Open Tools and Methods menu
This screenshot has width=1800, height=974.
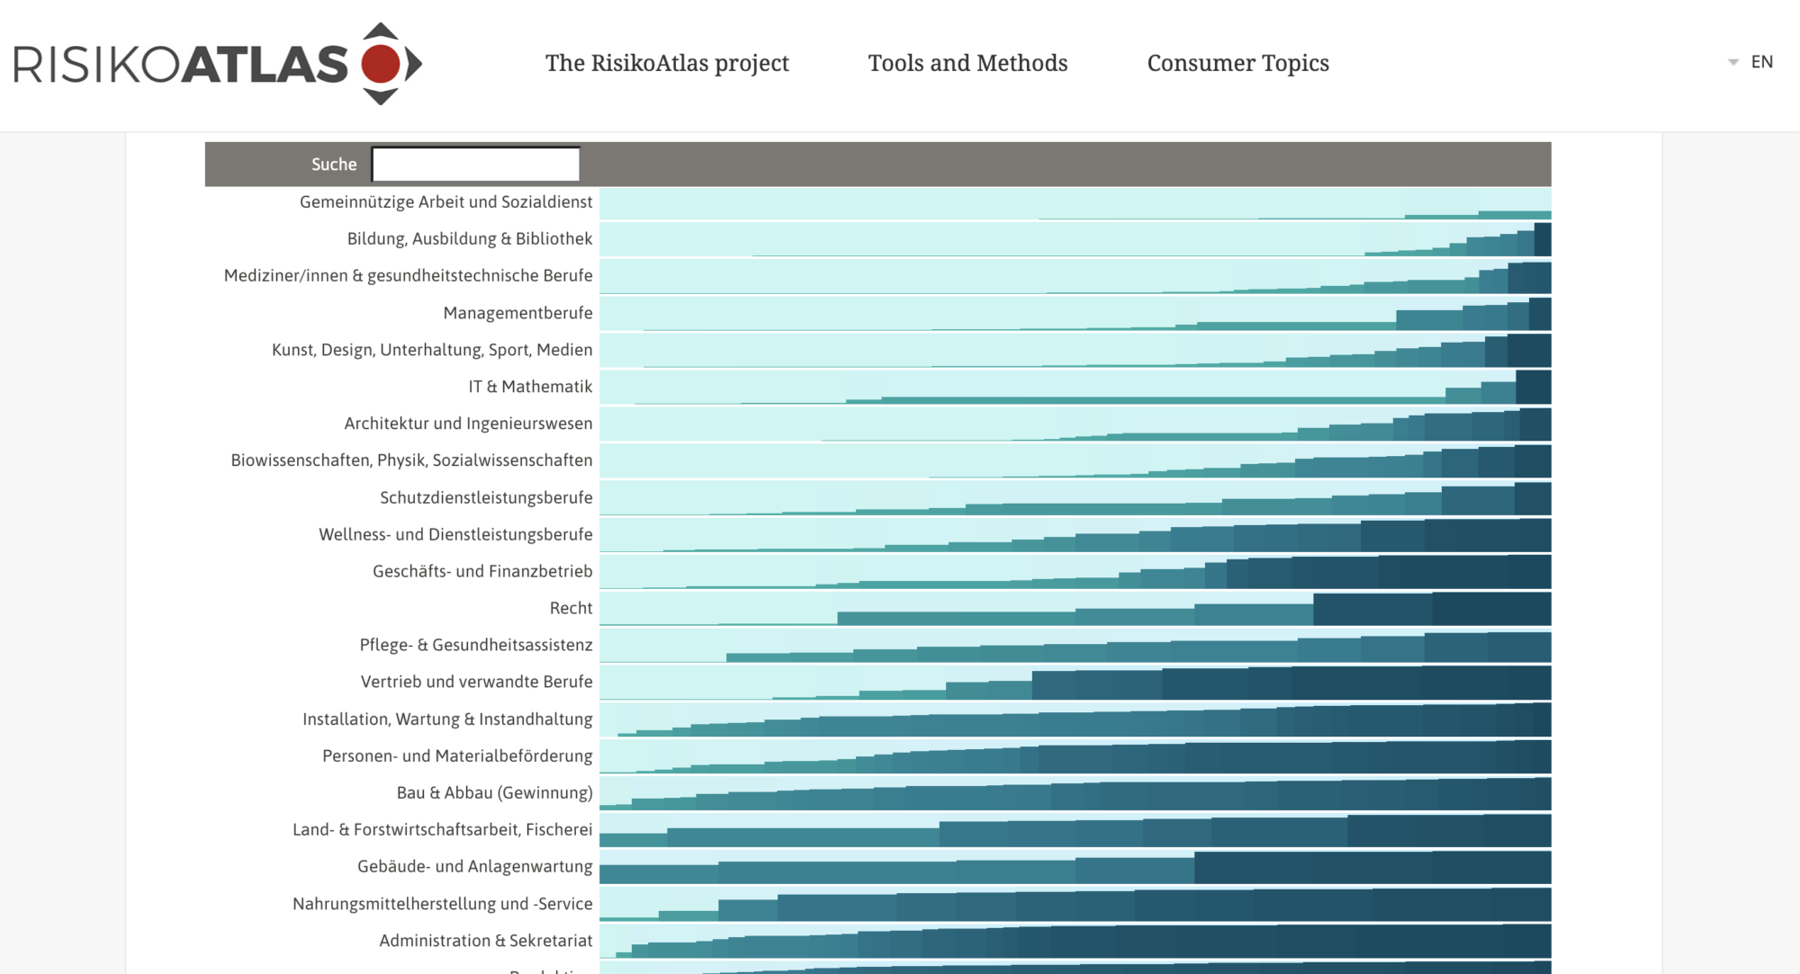click(967, 63)
